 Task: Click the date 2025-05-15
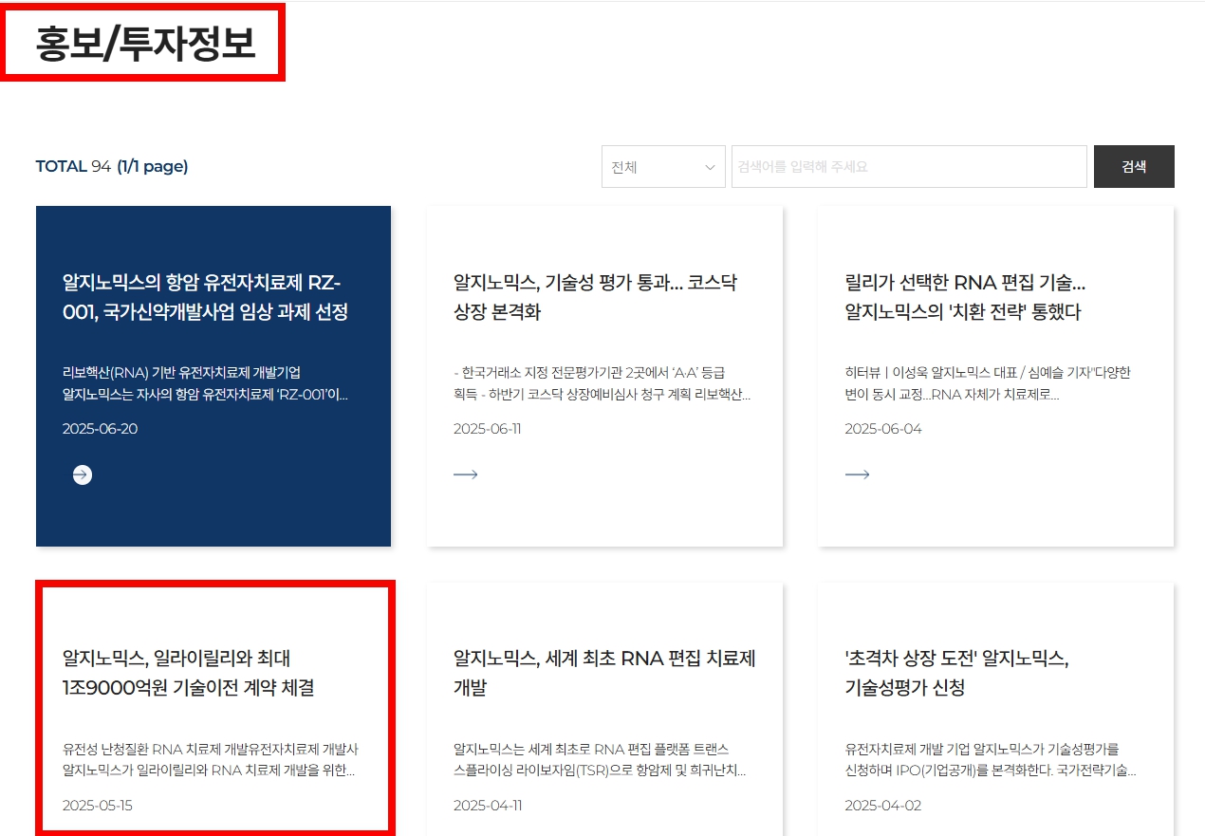point(98,806)
